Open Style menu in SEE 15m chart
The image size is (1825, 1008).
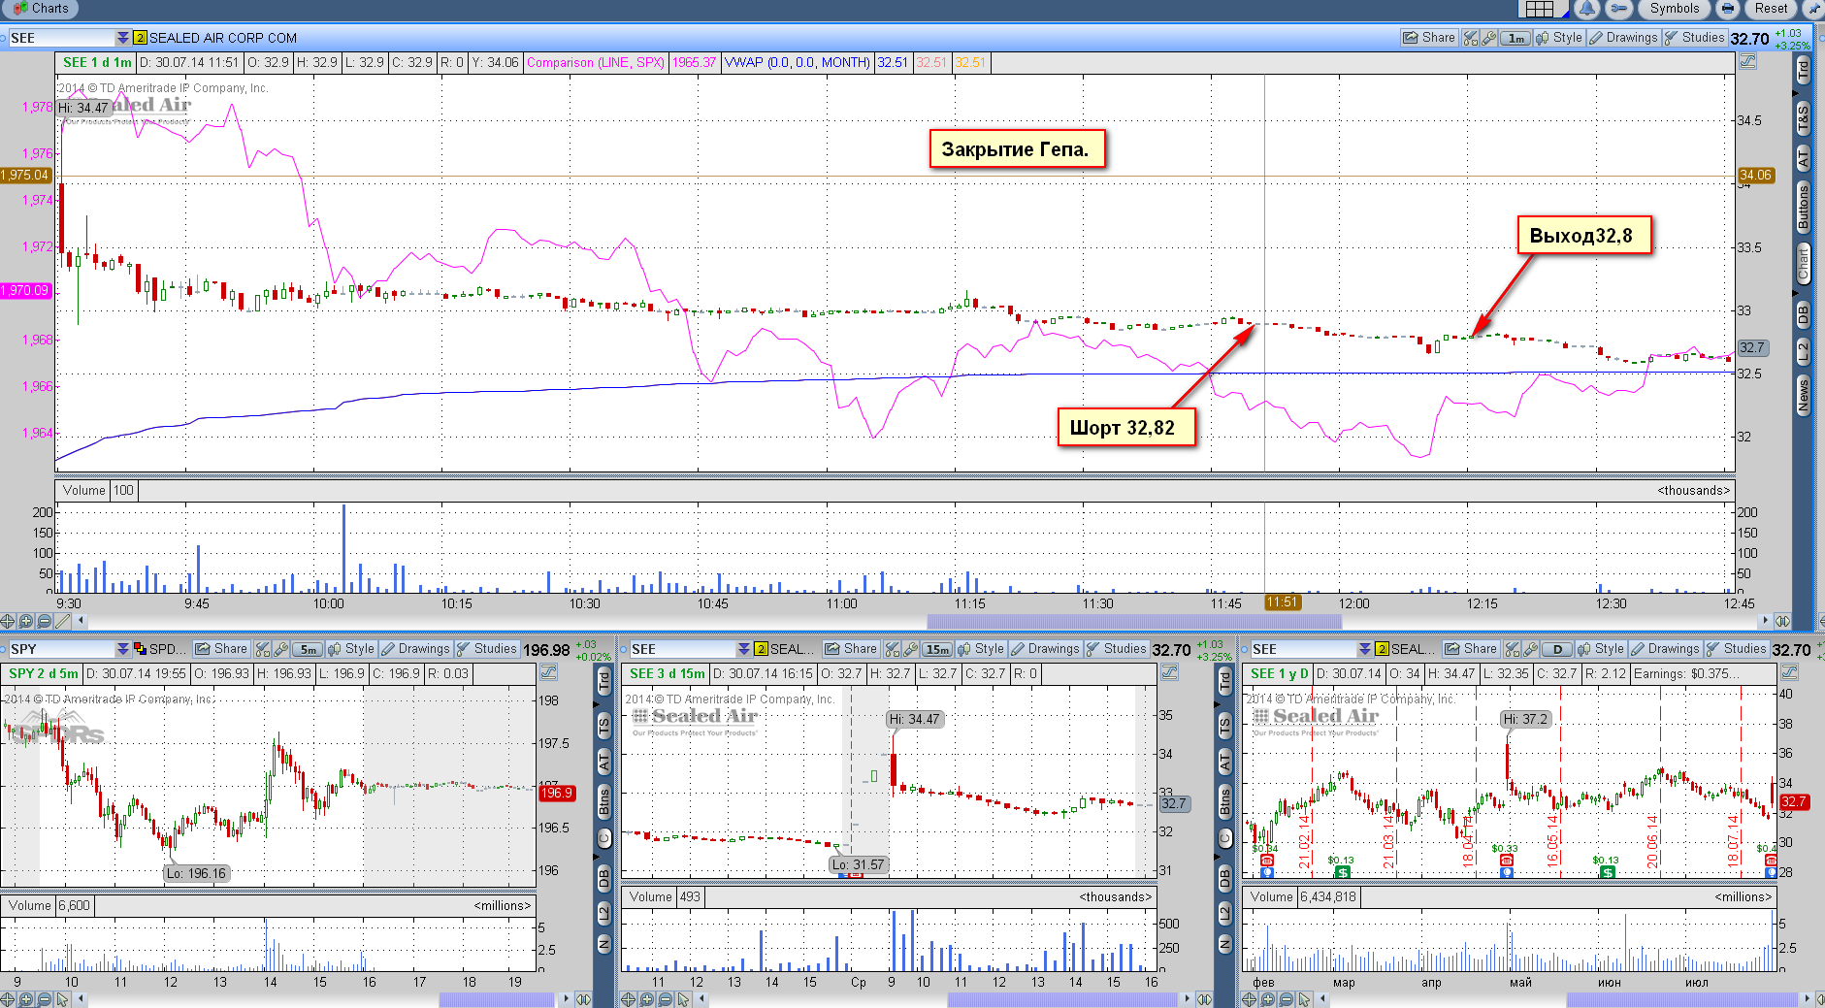coord(980,649)
